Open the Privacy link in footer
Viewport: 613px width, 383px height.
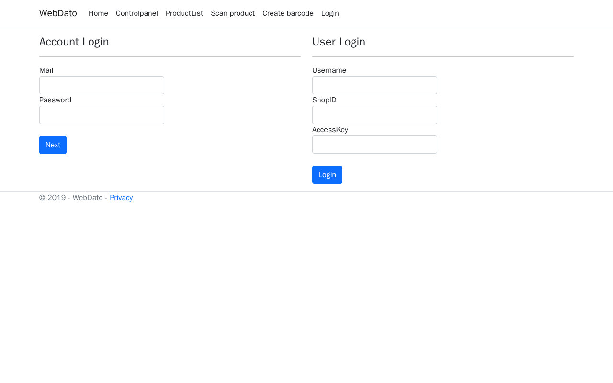[121, 198]
